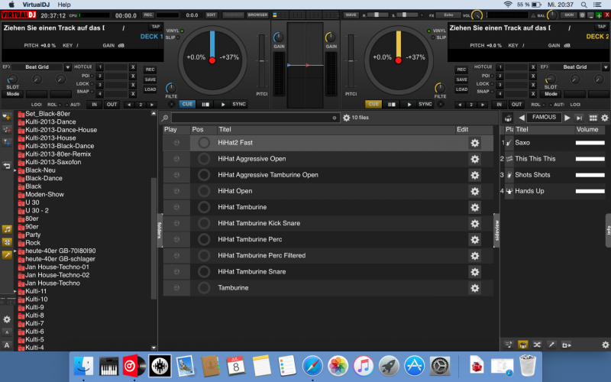Screen dimensions: 611x382
Task: Click the sampler grid view icon
Action: [x=592, y=118]
